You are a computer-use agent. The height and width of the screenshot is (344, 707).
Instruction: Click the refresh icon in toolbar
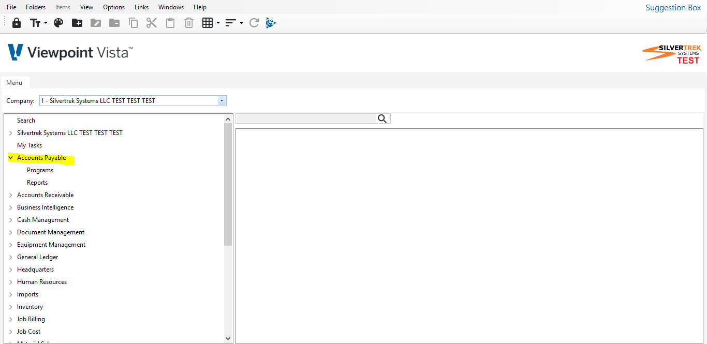pos(254,23)
